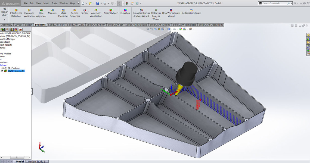Open Assembly Visualization
This screenshot has height=163, width=310.
point(96,13)
